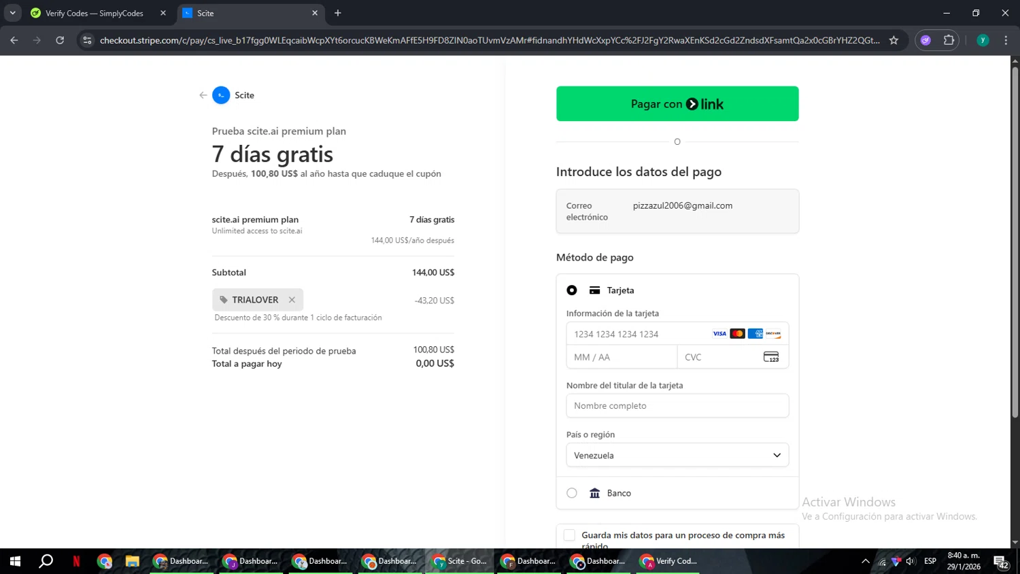
Task: Open the purple extension icon in toolbar
Action: point(925,40)
